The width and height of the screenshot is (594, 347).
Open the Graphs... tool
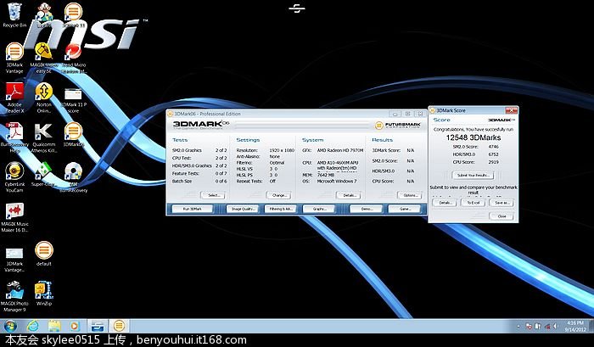319,209
